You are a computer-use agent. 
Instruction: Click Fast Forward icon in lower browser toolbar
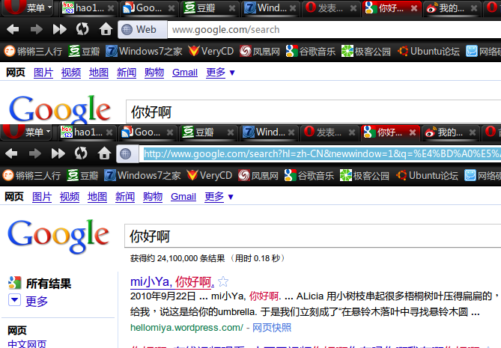(58, 153)
